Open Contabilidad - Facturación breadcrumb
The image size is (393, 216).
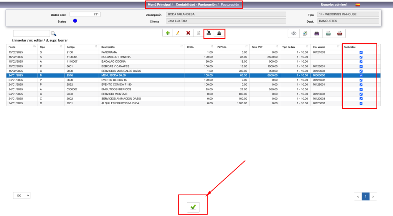[196, 5]
